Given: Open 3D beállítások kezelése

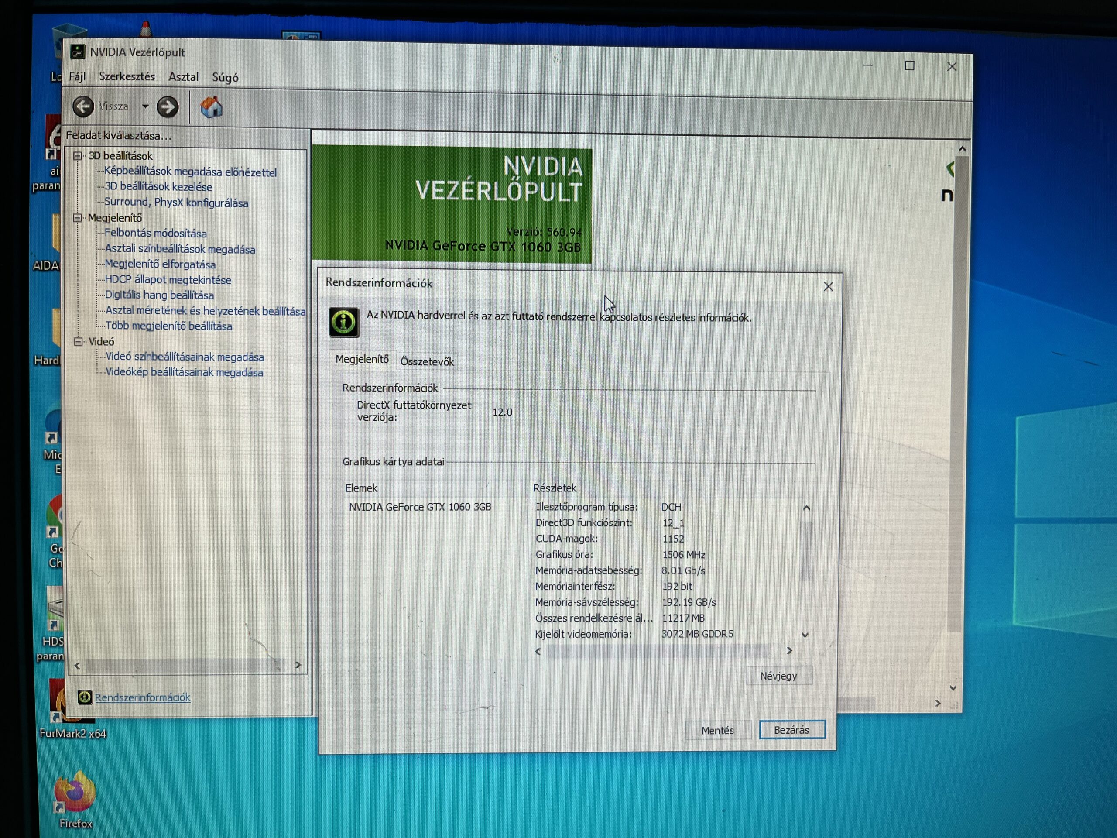Looking at the screenshot, I should point(158,186).
